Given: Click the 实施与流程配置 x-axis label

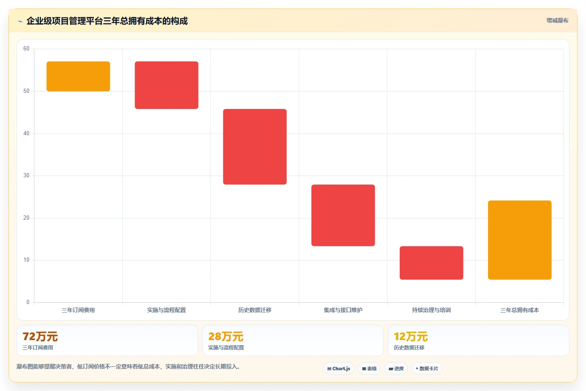Looking at the screenshot, I should [x=166, y=310].
